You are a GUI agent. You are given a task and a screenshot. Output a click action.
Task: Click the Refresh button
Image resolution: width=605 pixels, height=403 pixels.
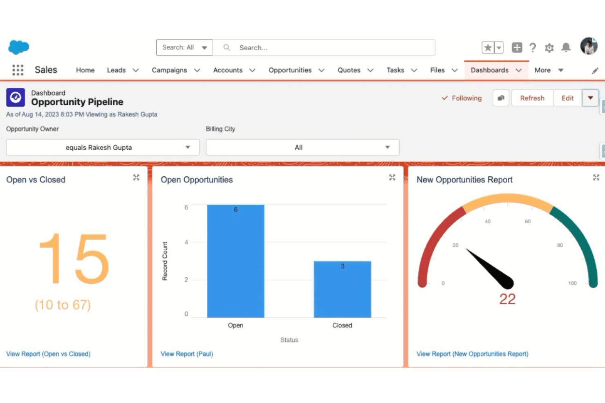532,98
